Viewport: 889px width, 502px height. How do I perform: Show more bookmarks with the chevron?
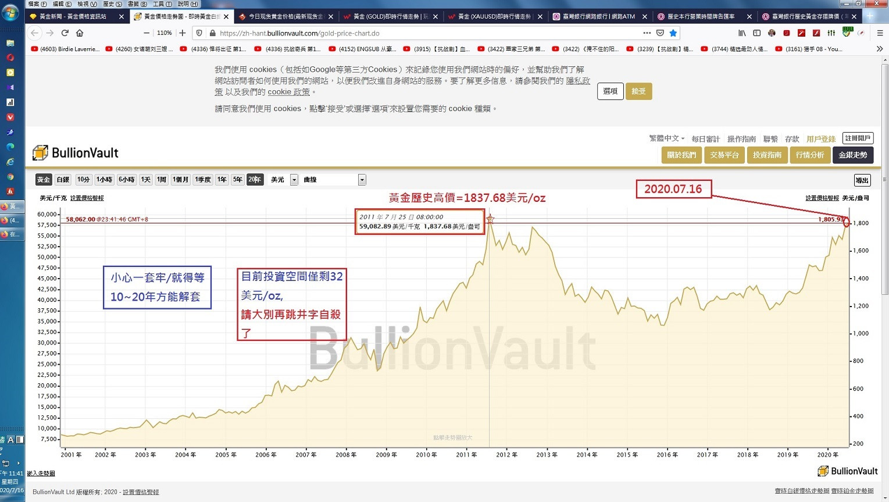point(880,49)
